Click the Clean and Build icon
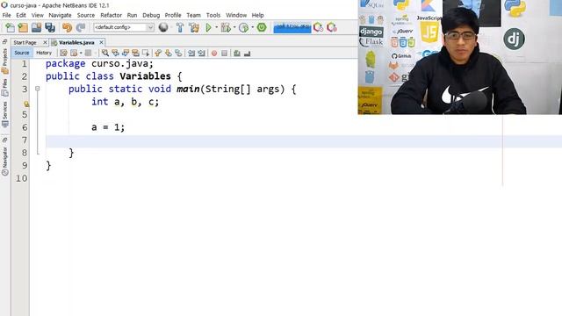 (x=194, y=27)
